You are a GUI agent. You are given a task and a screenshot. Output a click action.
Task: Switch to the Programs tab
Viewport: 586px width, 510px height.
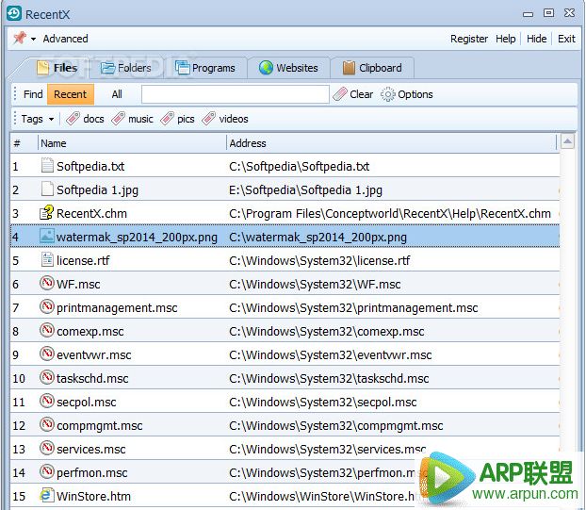[x=205, y=68]
